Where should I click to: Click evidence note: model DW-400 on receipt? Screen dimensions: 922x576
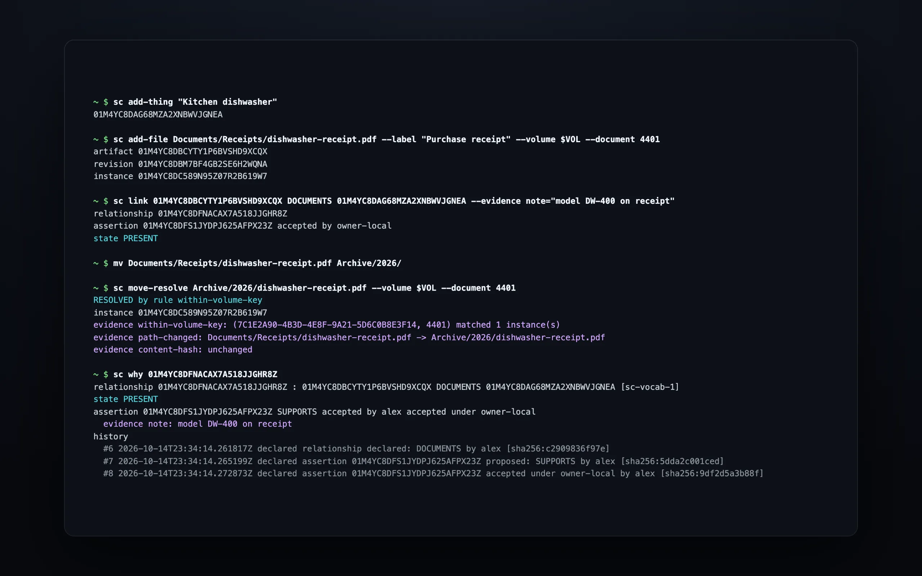point(197,424)
